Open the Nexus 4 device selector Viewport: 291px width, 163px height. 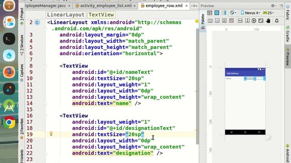pos(250,13)
